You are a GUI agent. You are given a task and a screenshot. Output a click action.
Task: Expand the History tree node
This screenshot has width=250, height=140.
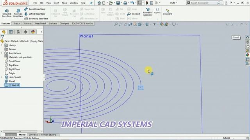click(x=2, y=45)
